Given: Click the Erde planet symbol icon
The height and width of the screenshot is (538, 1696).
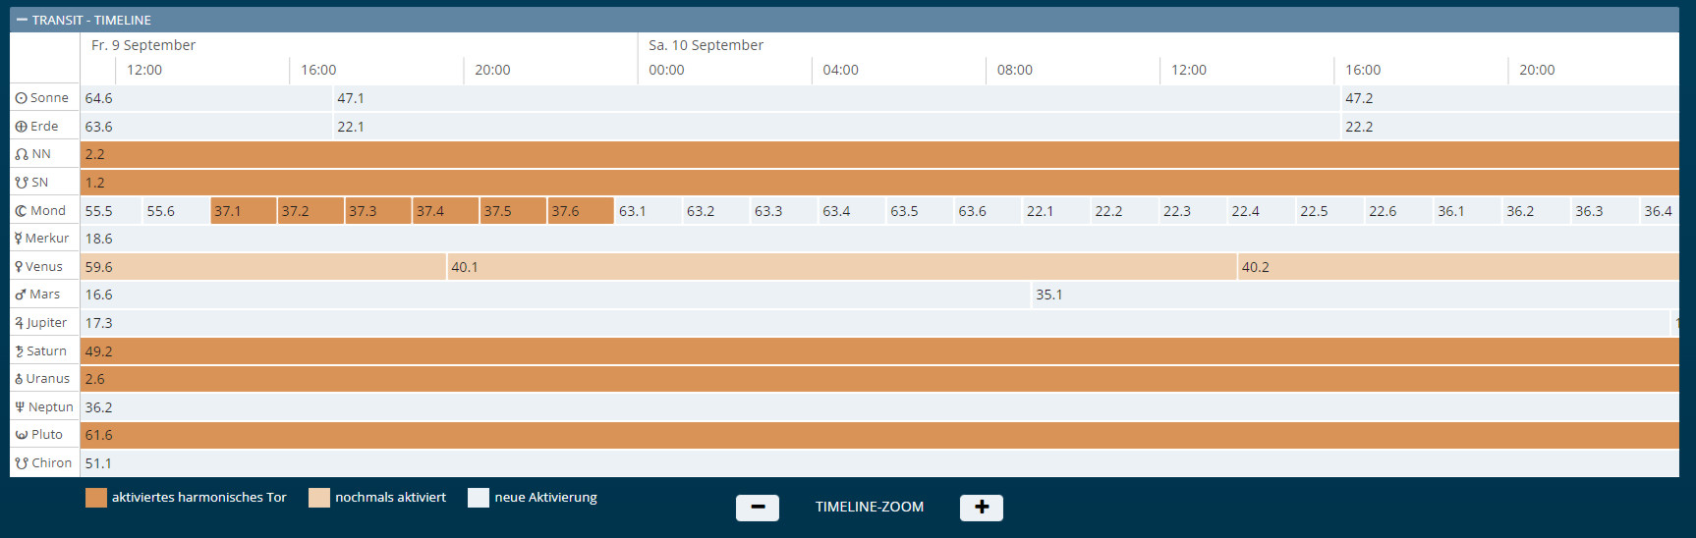Looking at the screenshot, I should (21, 127).
